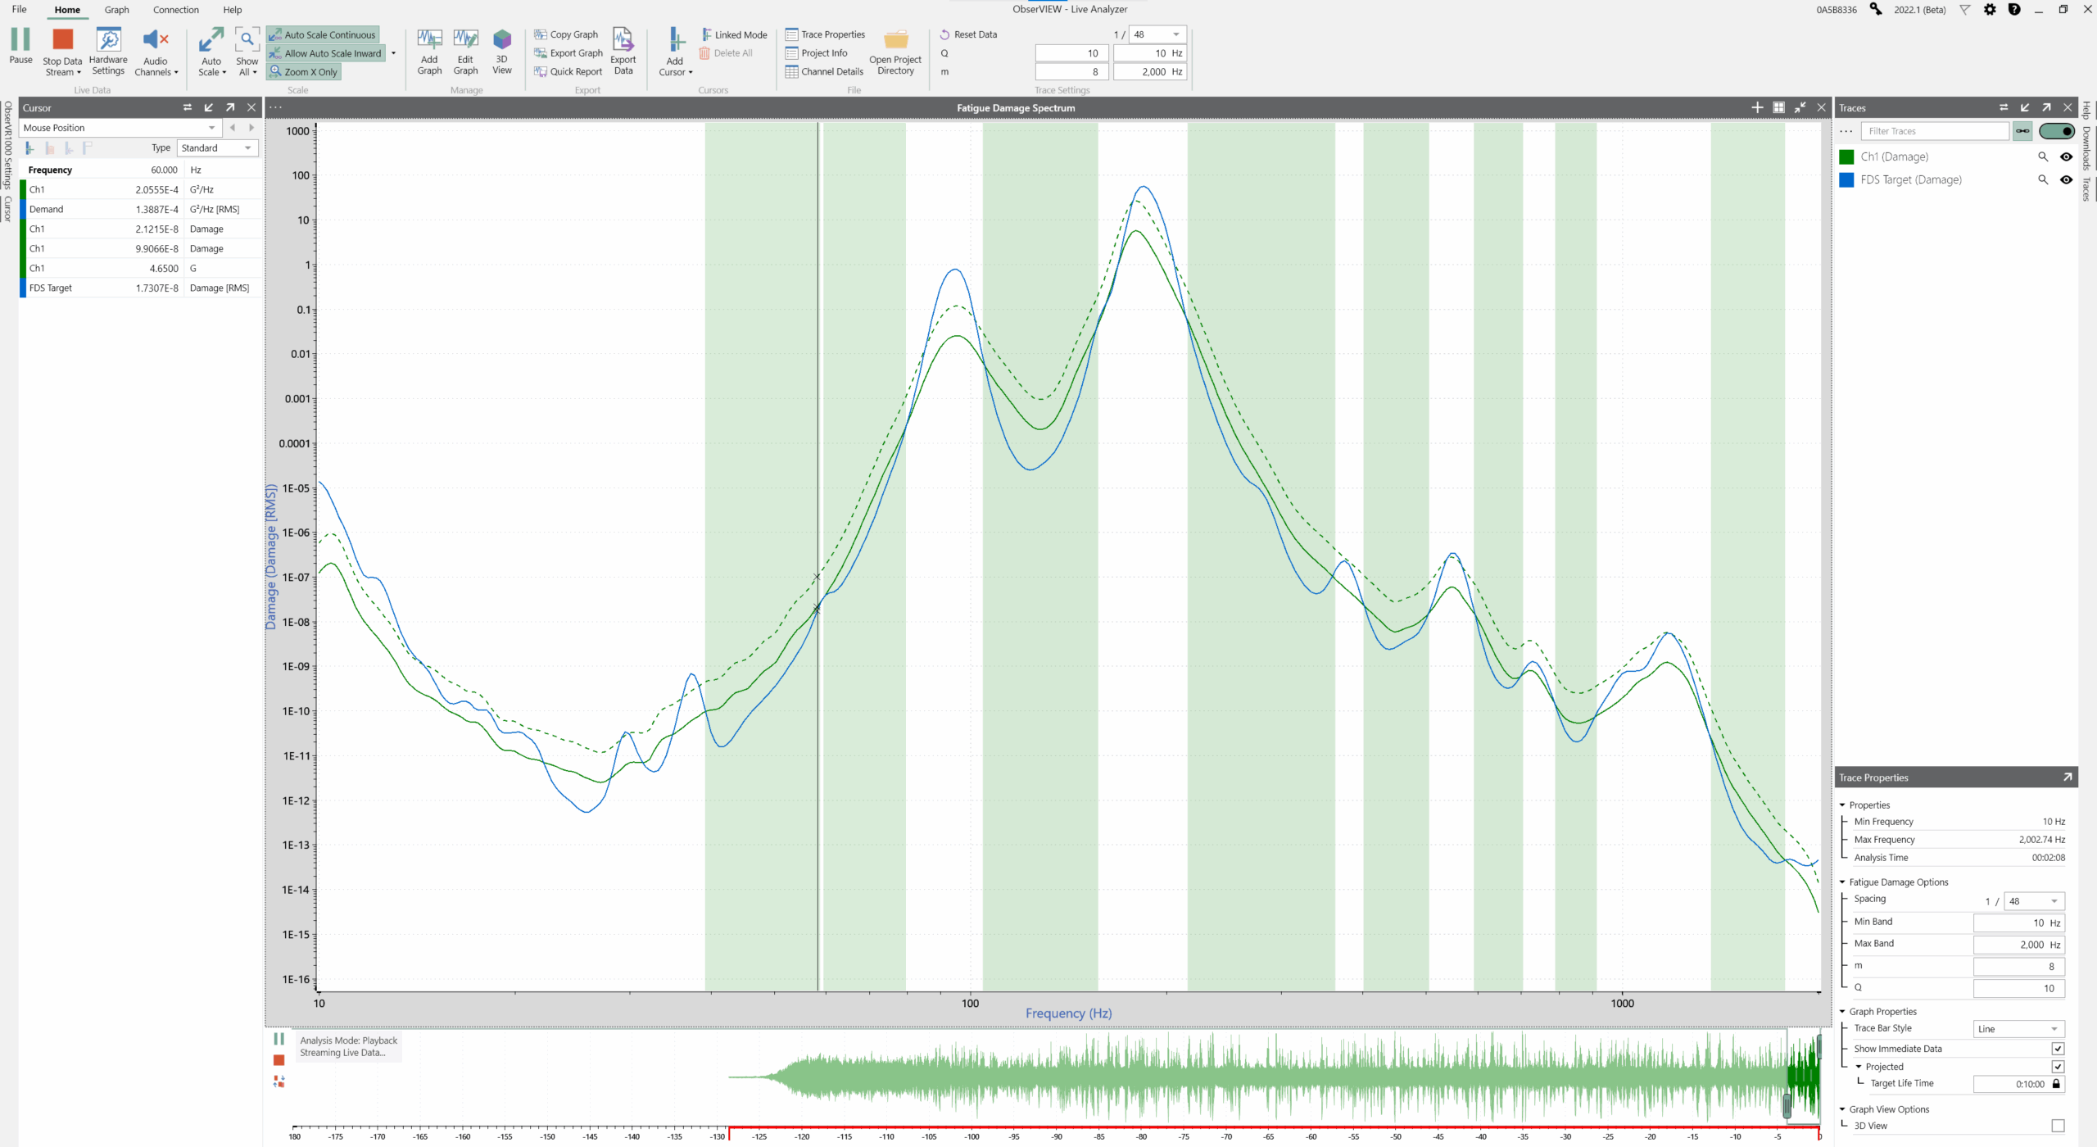This screenshot has height=1147, width=2097.
Task: Open the cursor Type Standard dropdown
Action: point(217,148)
